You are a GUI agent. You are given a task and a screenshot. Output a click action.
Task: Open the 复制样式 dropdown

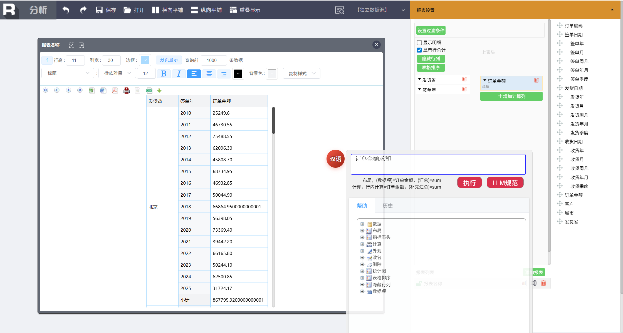click(301, 74)
